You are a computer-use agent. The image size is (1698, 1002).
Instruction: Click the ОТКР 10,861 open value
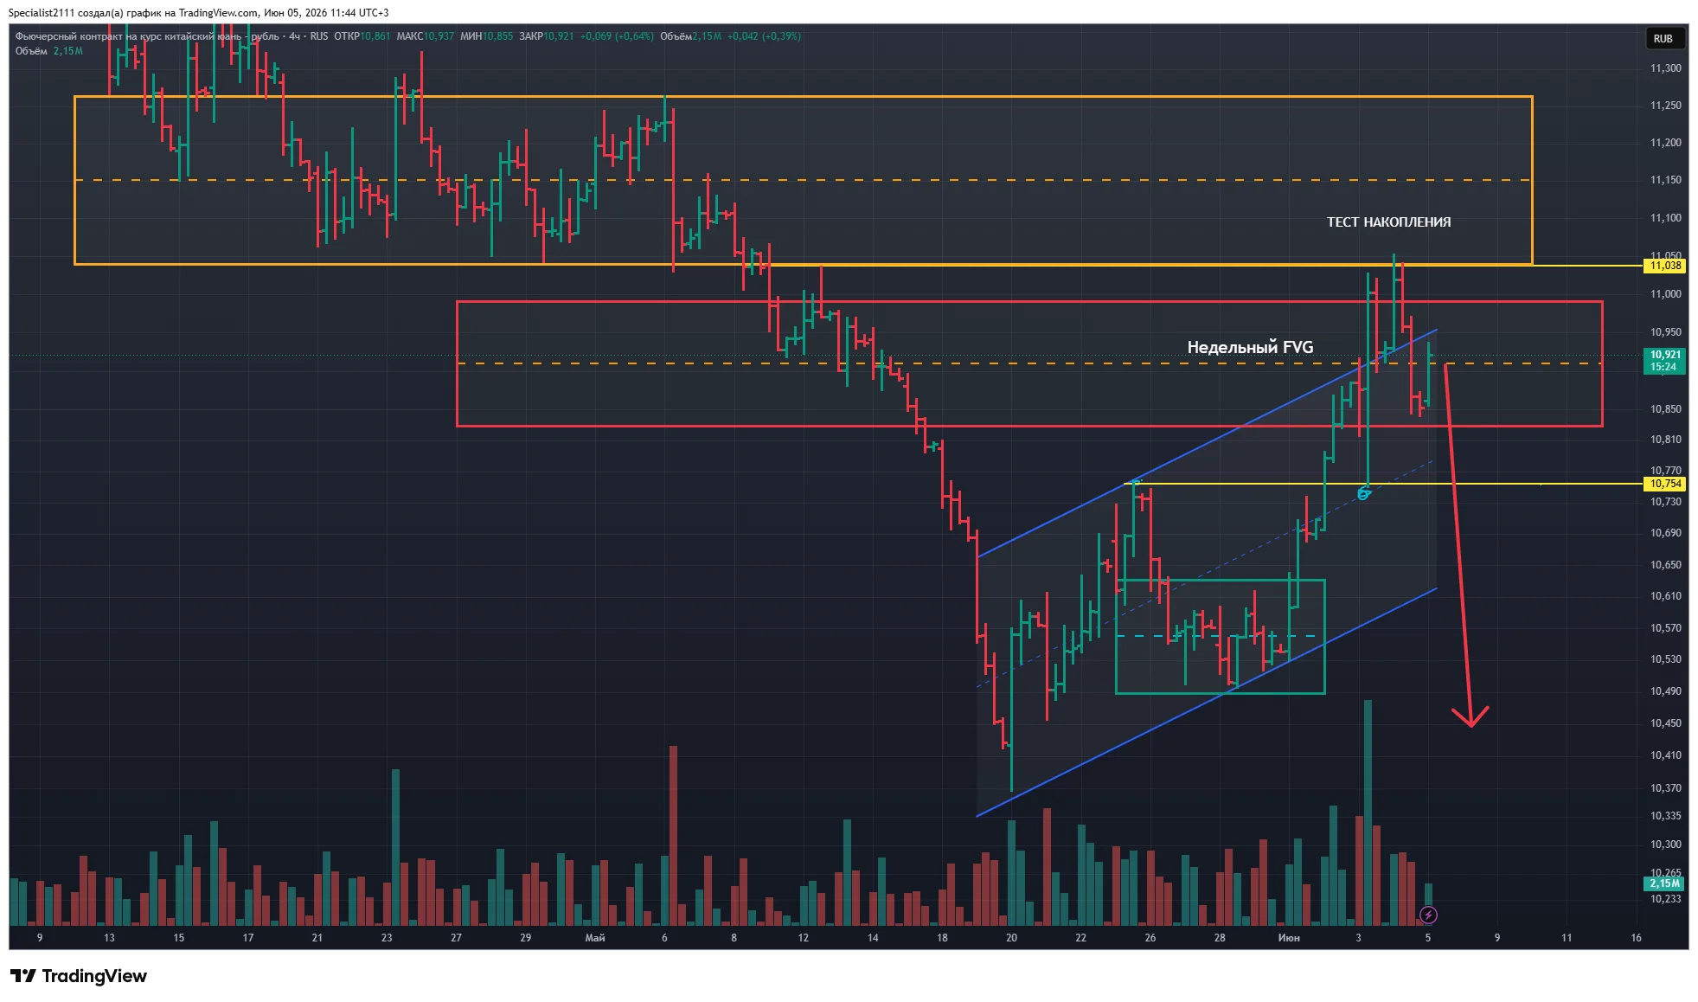pyautogui.click(x=362, y=36)
